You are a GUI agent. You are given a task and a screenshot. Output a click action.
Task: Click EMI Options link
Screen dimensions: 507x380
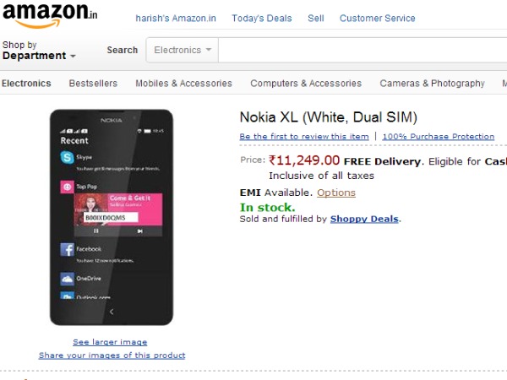336,193
